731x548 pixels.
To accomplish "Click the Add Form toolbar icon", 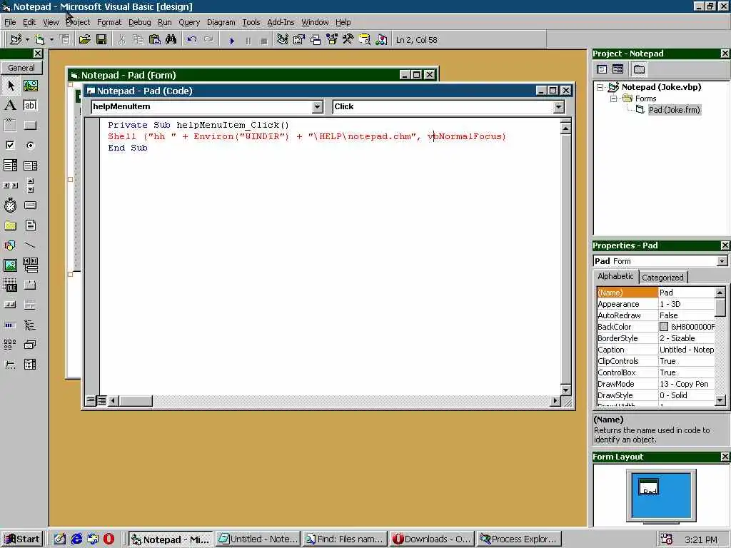I will pos(40,40).
